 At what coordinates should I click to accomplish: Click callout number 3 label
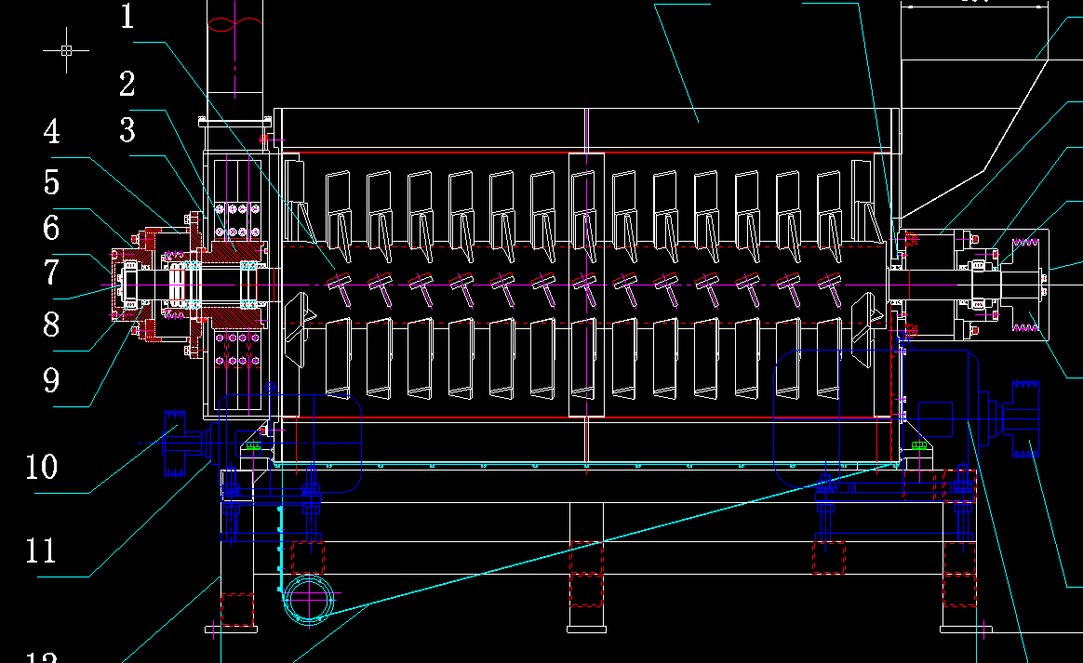[x=127, y=131]
